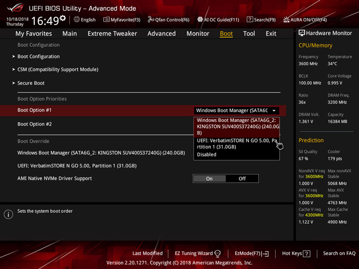This screenshot has height=269, width=359.
Task: Click Max Cache Stable 4900 MHz value
Action: 337,222
